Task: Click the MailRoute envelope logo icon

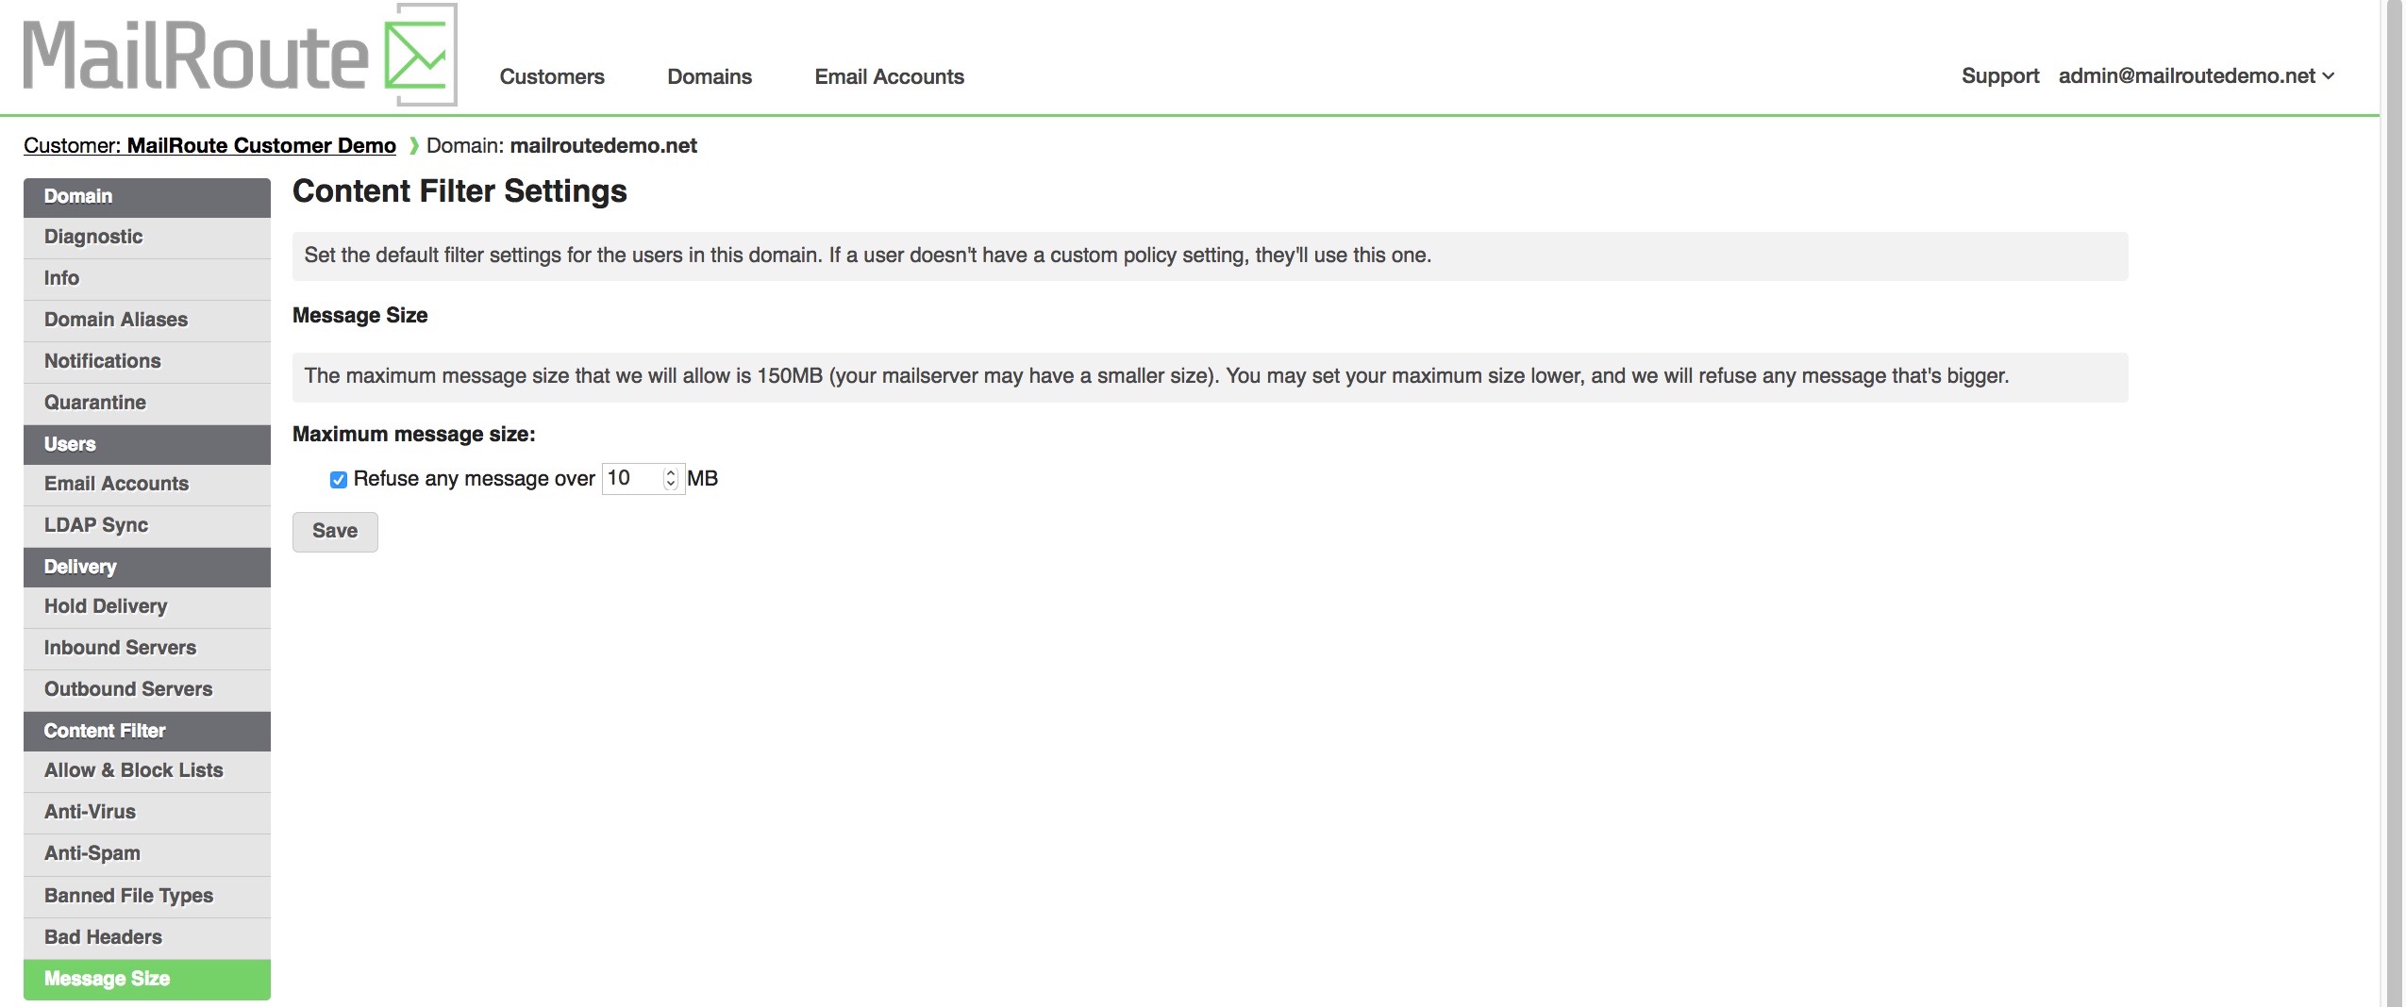Action: (x=421, y=54)
